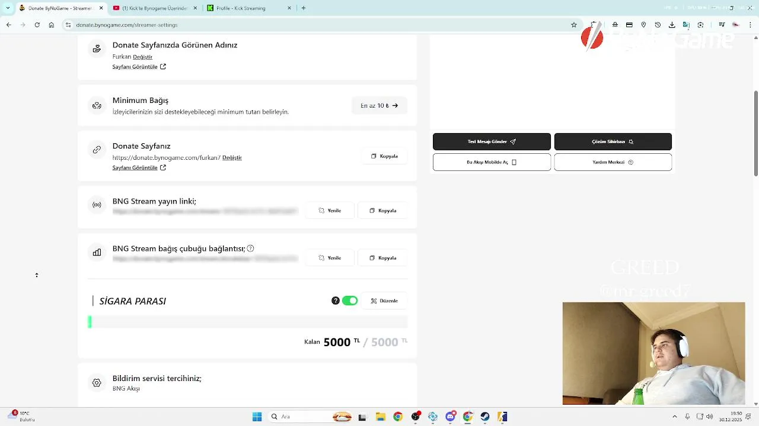Click the page vertical scrollbar
Screen dimensions: 759x426
point(755,133)
